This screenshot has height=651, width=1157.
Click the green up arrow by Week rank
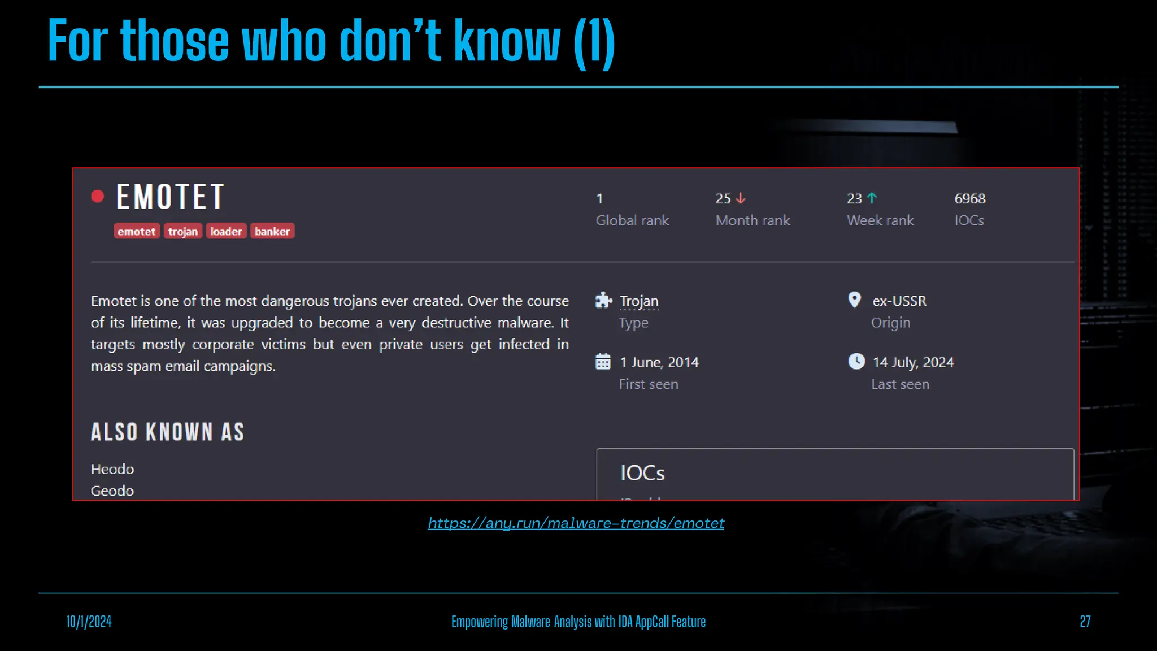[872, 198]
